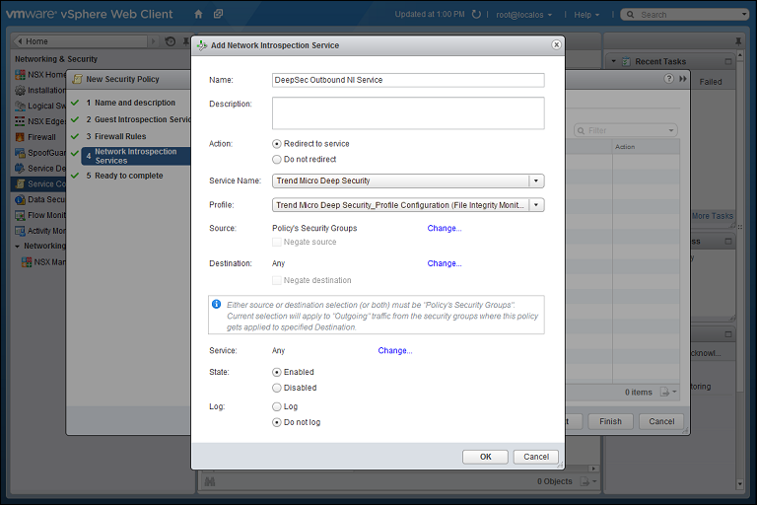Open the Help menu in header
757x505 pixels.
tap(586, 15)
